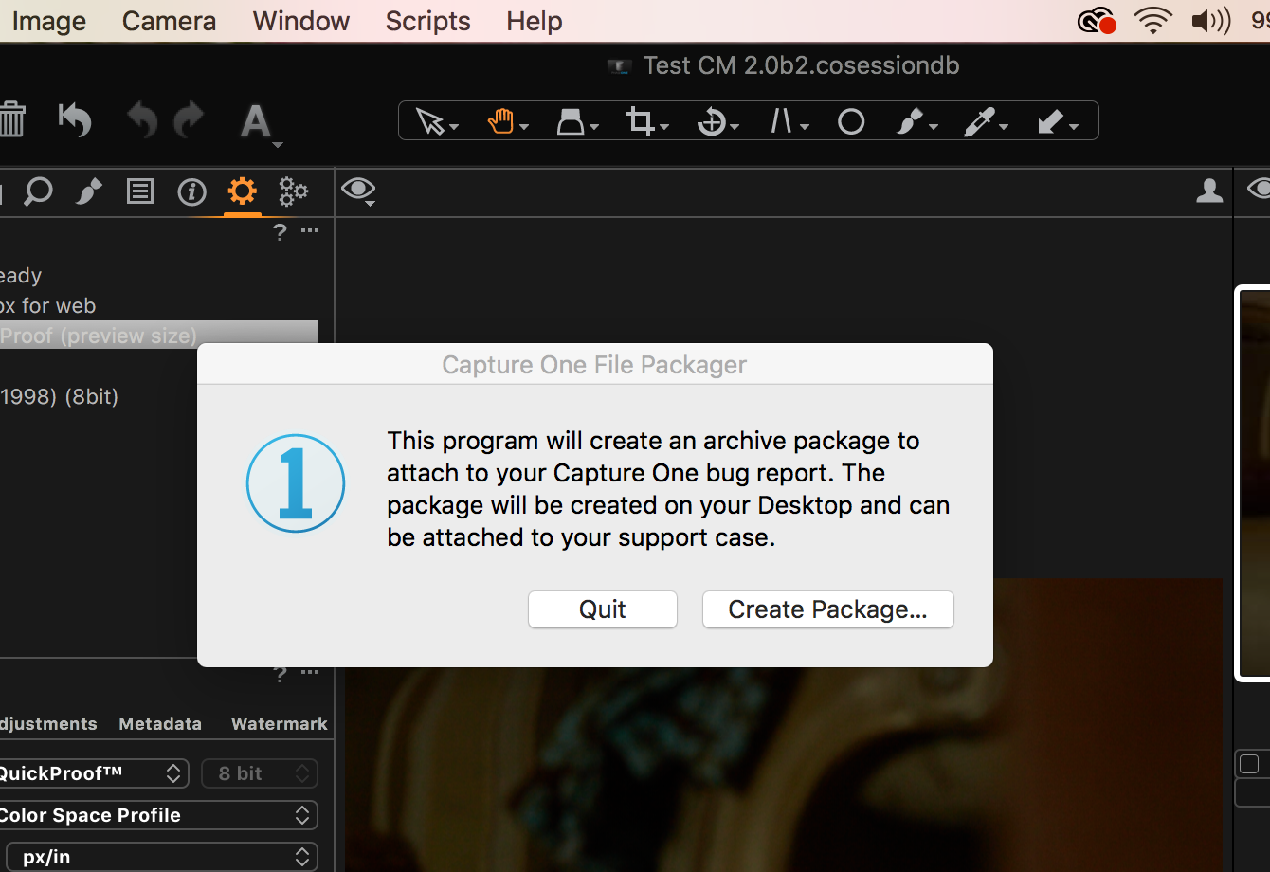Open the brush local adjustments tool tab
1270x872 pixels.
pyautogui.click(x=89, y=192)
